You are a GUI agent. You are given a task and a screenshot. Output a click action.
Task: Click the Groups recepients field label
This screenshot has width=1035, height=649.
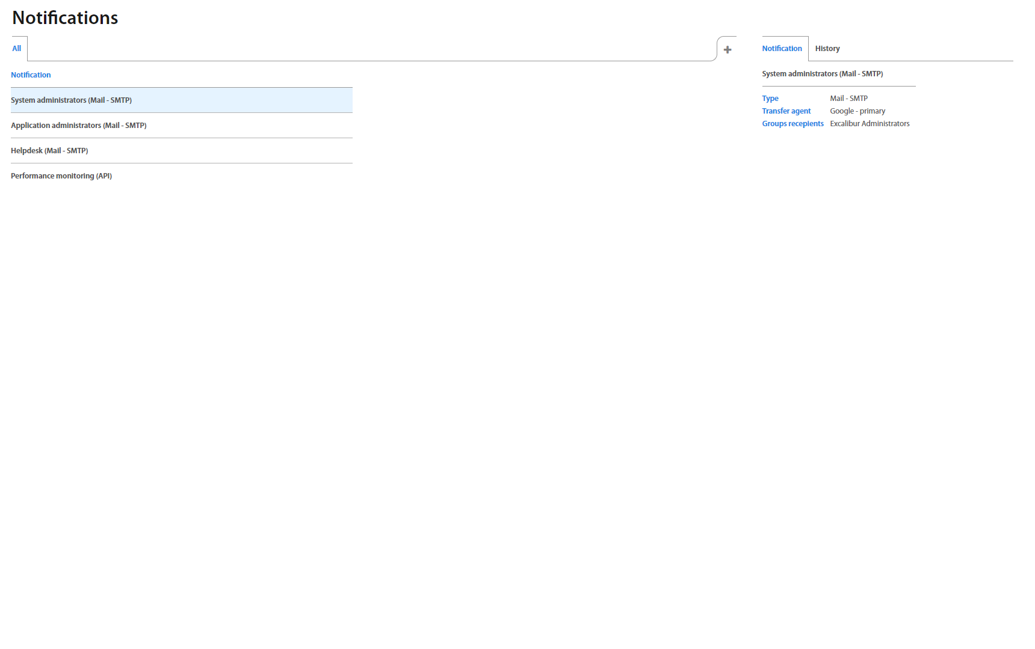[x=792, y=124]
